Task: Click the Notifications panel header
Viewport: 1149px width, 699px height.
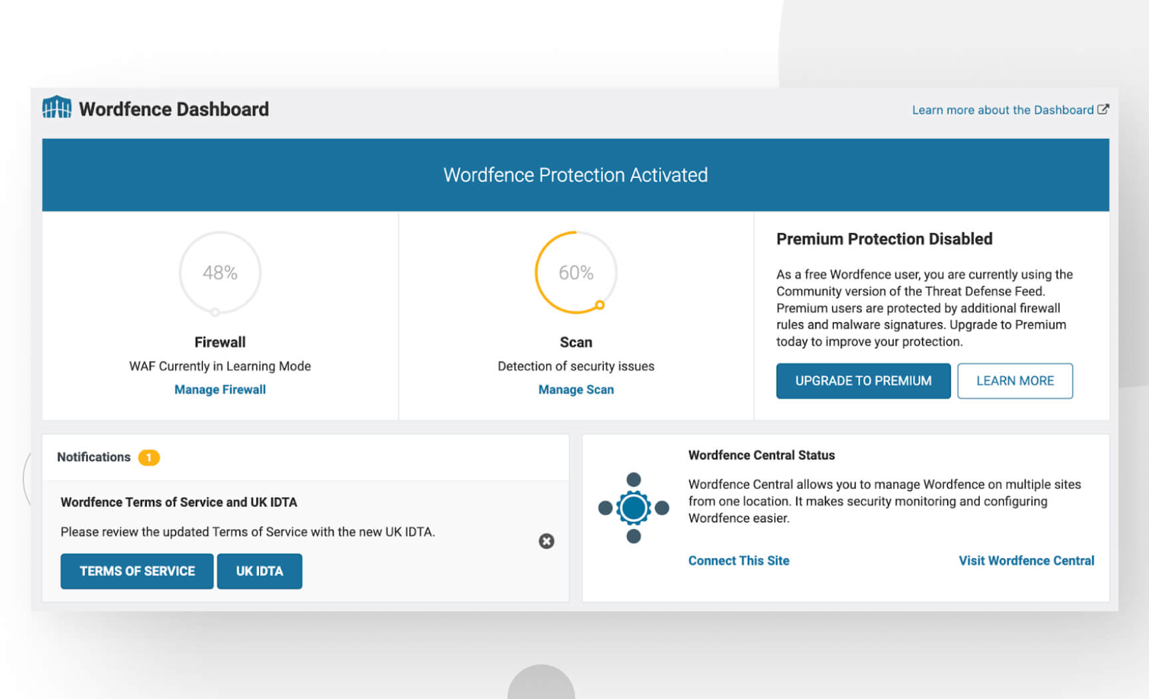Action: 94,457
